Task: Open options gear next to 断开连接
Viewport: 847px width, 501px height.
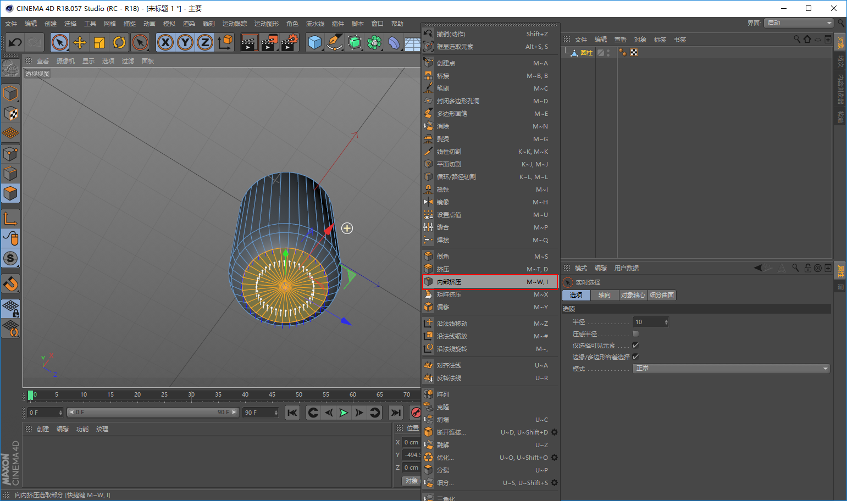Action: tap(554, 432)
